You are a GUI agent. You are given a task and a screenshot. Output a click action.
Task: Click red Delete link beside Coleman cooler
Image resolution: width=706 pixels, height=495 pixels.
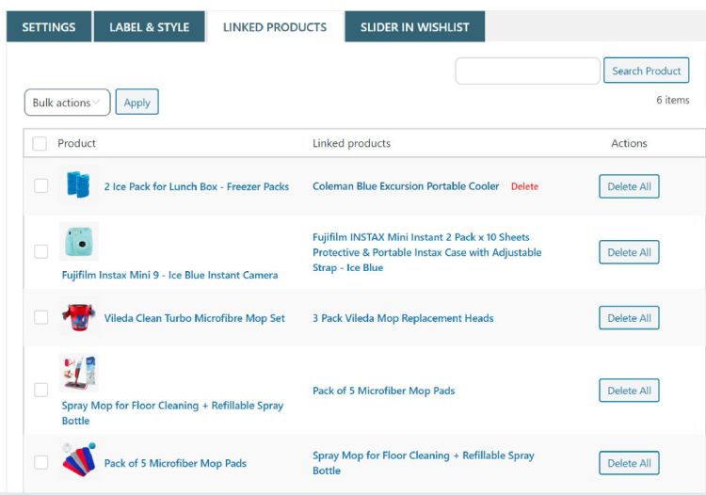coord(524,186)
